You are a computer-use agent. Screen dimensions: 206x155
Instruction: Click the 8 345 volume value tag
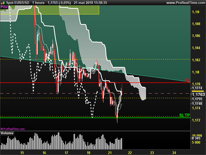196,138
